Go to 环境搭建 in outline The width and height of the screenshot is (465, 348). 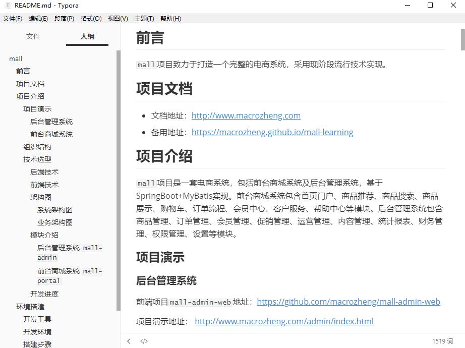(x=30, y=307)
